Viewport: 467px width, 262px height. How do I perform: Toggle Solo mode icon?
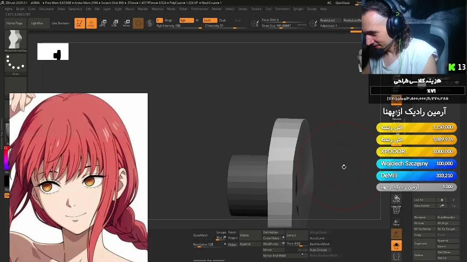point(397,246)
